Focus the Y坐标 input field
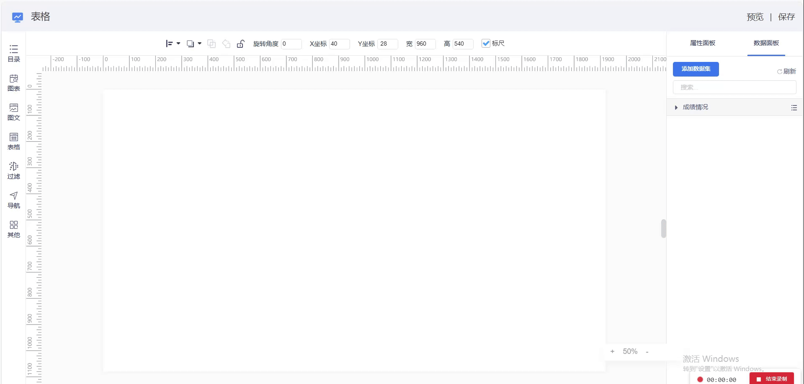 point(388,44)
